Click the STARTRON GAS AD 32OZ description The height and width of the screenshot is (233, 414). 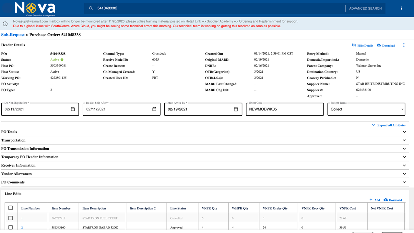coord(100,228)
